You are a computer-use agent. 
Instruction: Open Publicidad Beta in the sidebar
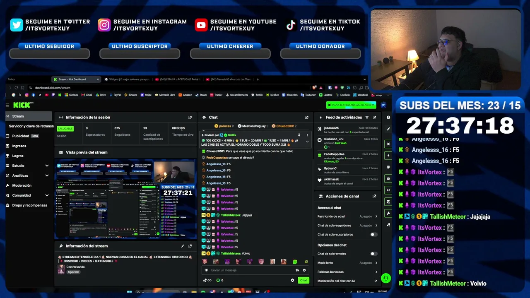(28, 136)
